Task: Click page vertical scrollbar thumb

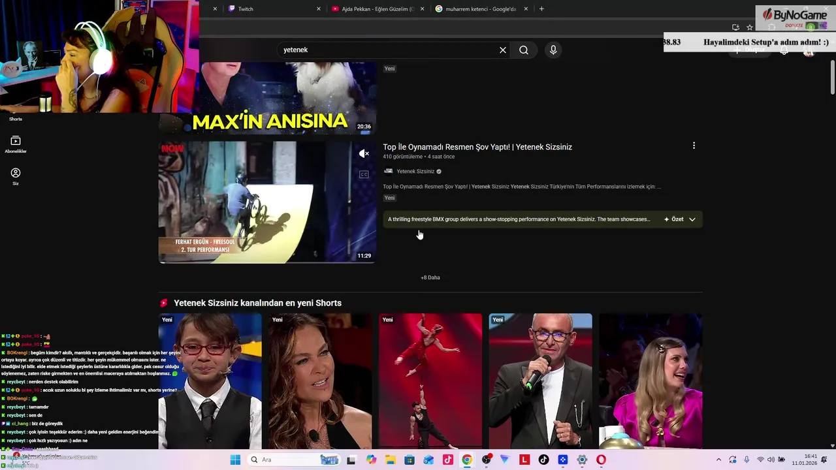Action: click(833, 78)
